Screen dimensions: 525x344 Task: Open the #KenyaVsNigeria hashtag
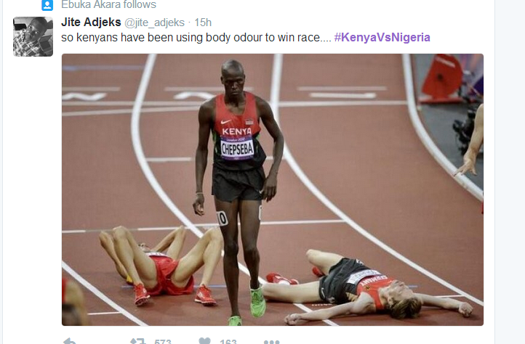(382, 37)
